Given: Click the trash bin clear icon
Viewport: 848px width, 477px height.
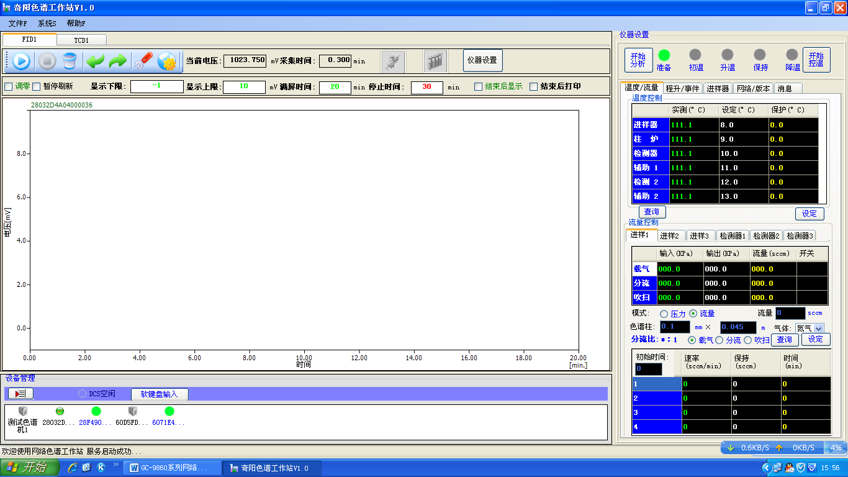Looking at the screenshot, I should pos(69,61).
